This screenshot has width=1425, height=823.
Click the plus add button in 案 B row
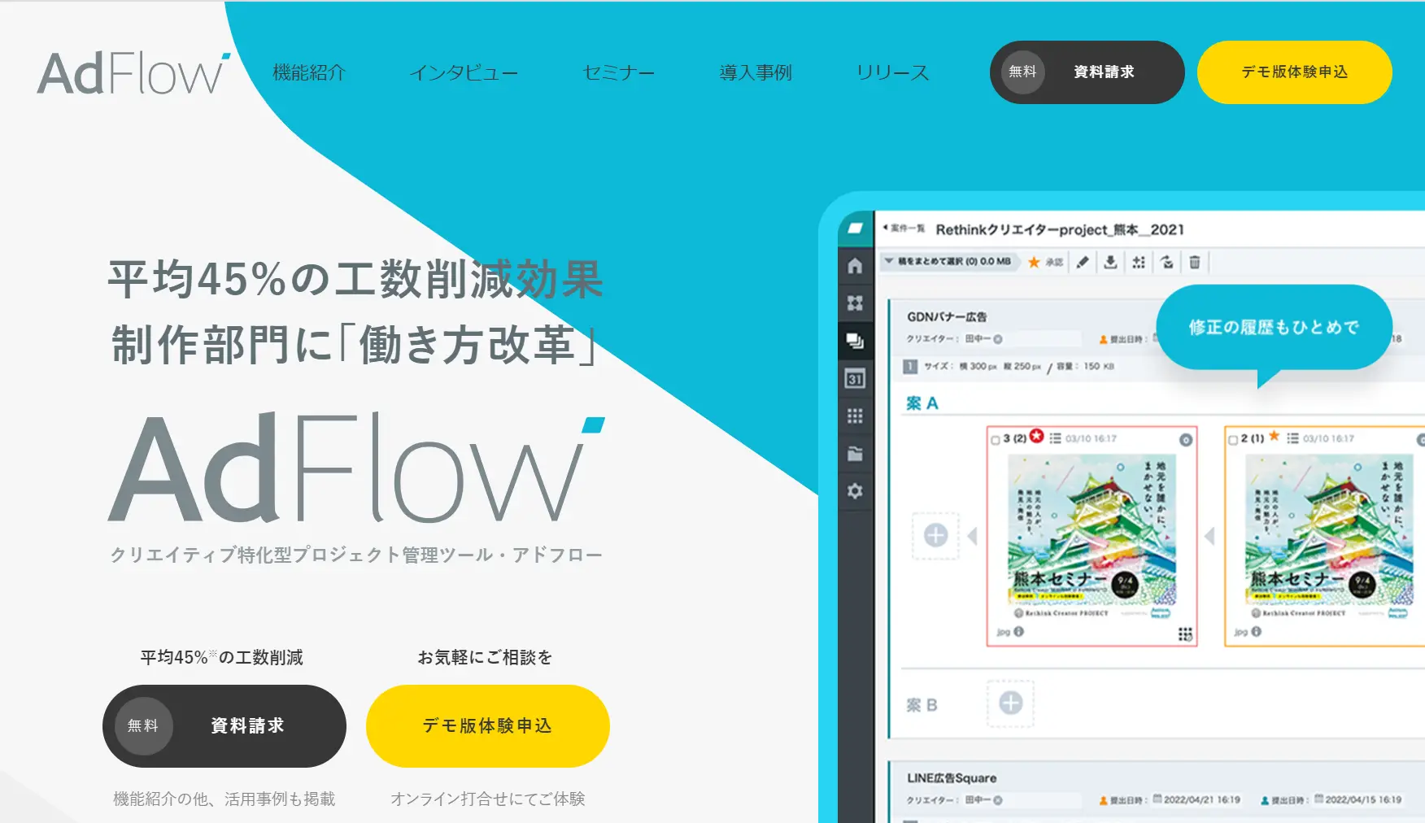tap(1011, 703)
